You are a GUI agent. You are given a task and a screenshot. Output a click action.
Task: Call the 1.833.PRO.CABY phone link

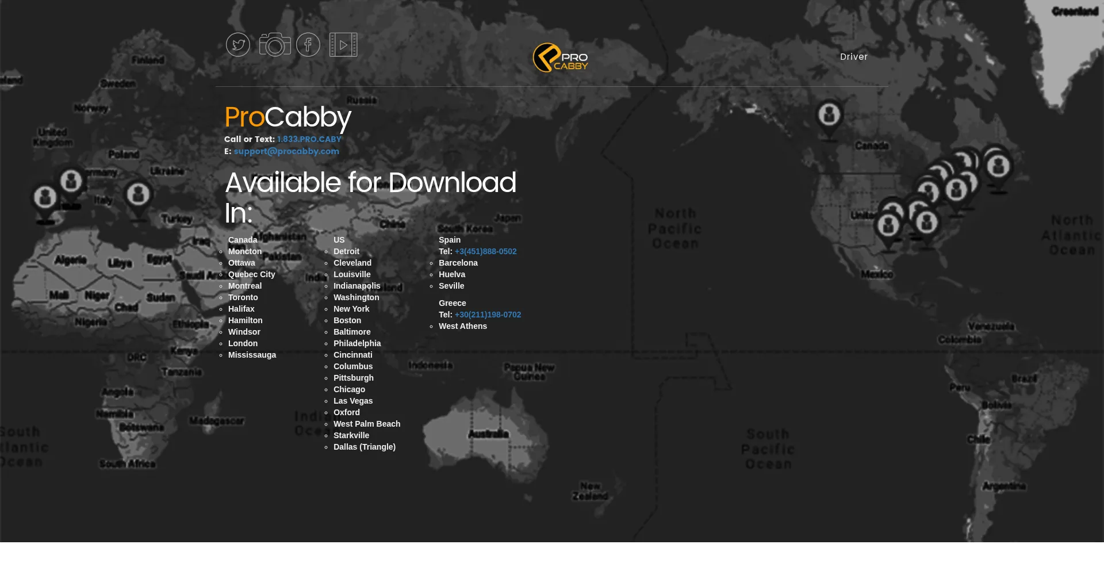(x=309, y=139)
